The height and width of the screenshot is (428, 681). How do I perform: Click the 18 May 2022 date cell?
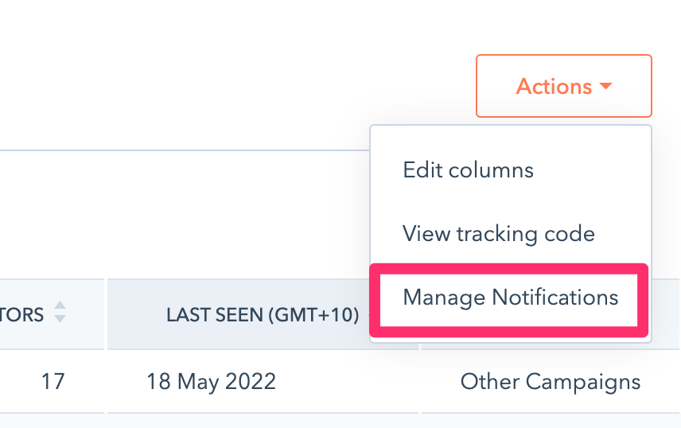pos(211,381)
